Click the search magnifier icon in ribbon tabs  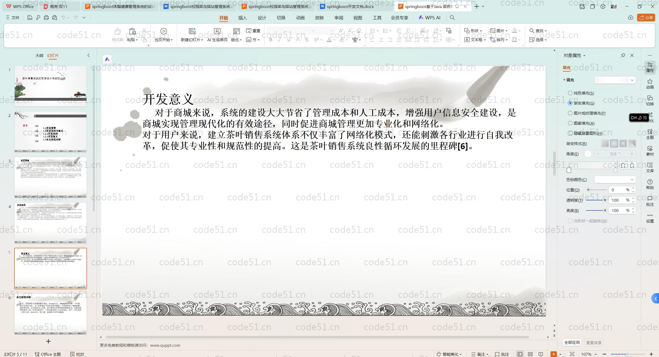pyautogui.click(x=452, y=18)
